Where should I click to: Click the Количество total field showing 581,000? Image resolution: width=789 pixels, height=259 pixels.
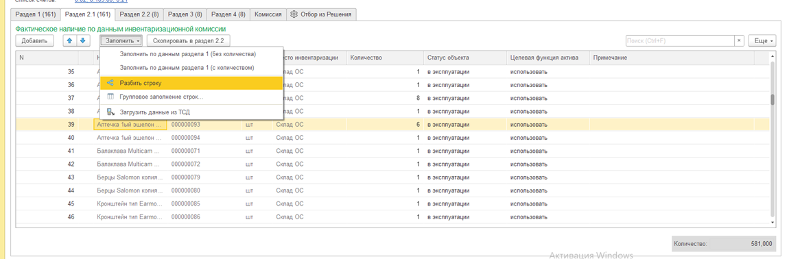724,243
